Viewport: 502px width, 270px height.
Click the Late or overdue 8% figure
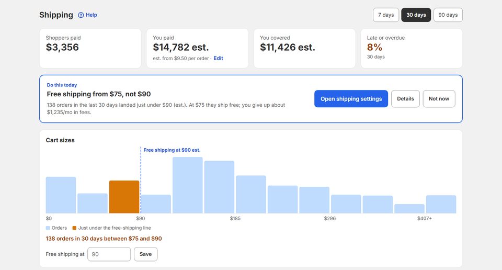[x=374, y=48]
